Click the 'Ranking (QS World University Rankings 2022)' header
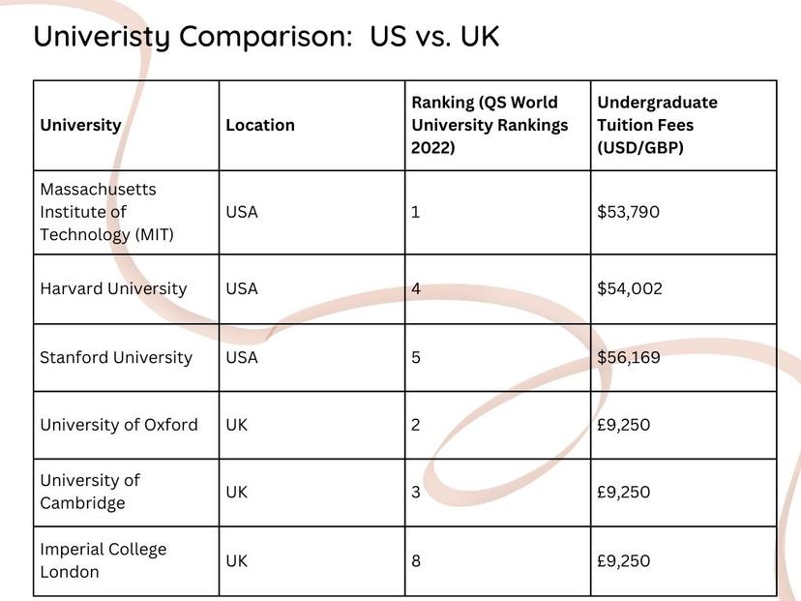This screenshot has width=801, height=601. click(x=498, y=125)
